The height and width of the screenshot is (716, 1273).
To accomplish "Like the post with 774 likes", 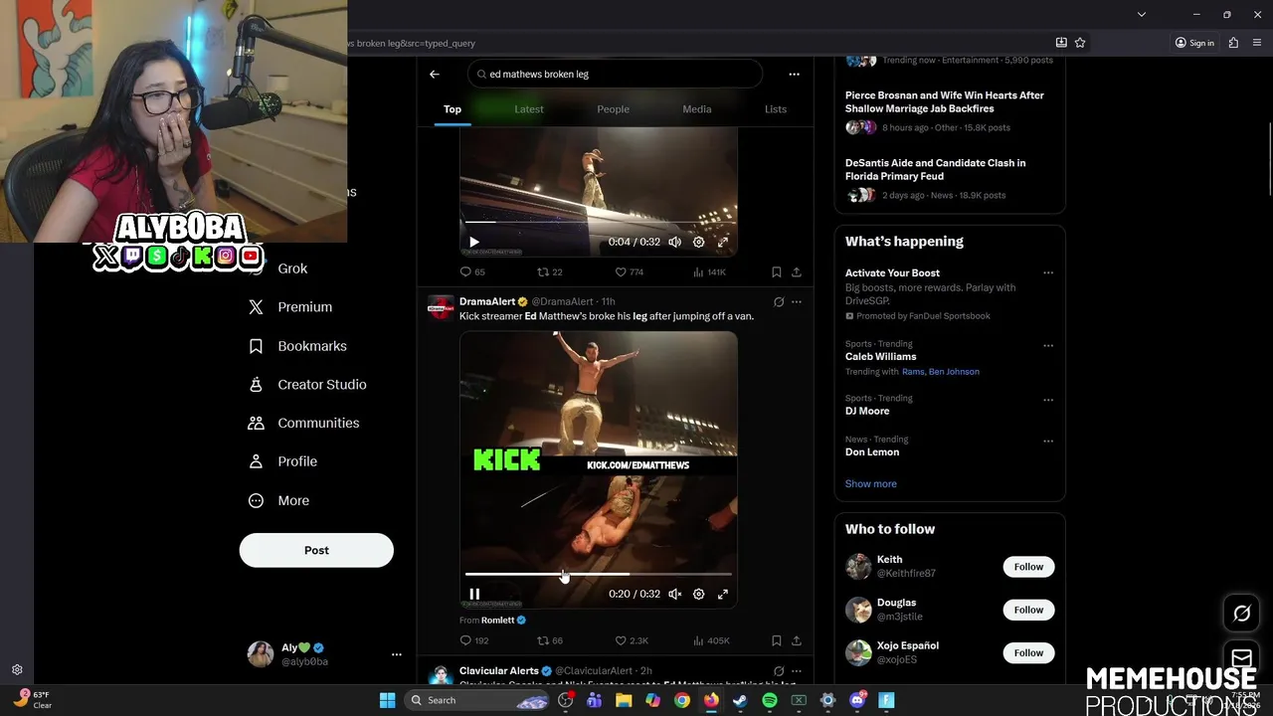I will coord(630,272).
